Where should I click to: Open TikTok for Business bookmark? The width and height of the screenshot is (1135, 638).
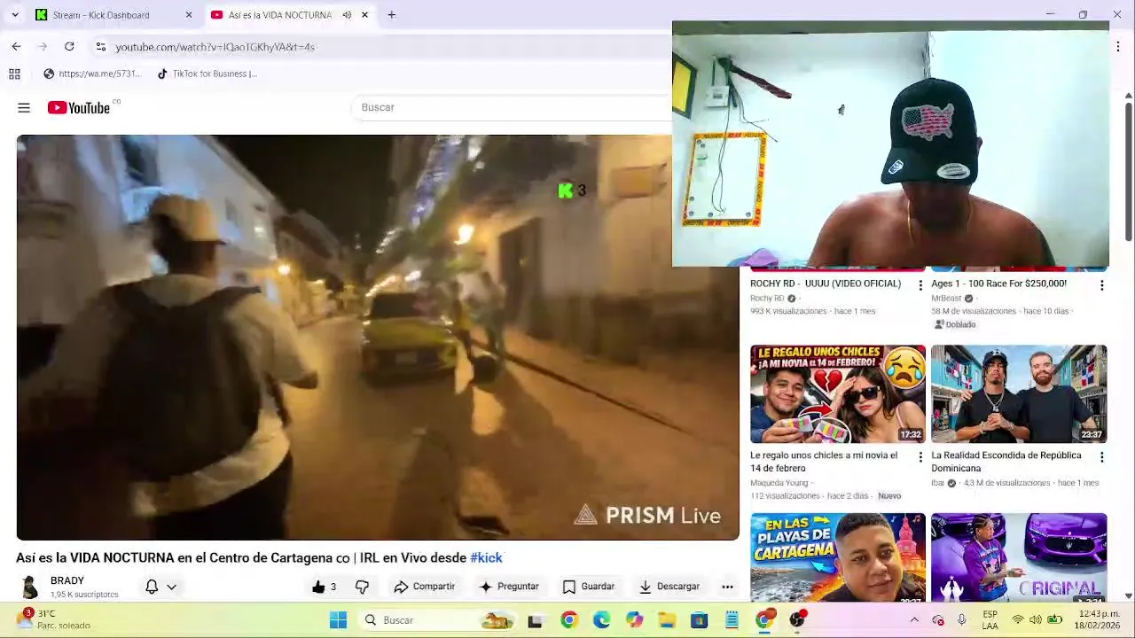207,74
